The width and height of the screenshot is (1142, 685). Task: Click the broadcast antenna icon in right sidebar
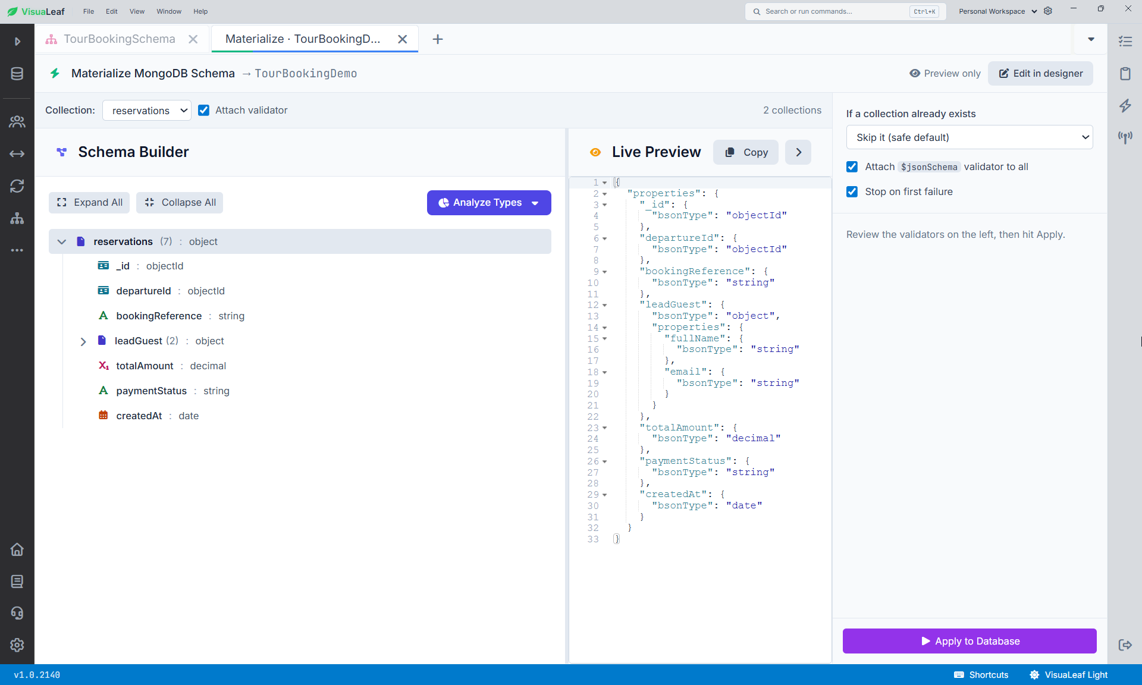[x=1125, y=138]
